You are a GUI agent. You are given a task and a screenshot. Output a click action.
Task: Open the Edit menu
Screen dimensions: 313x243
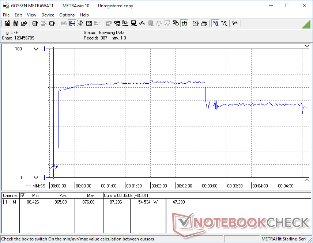[x=18, y=15]
